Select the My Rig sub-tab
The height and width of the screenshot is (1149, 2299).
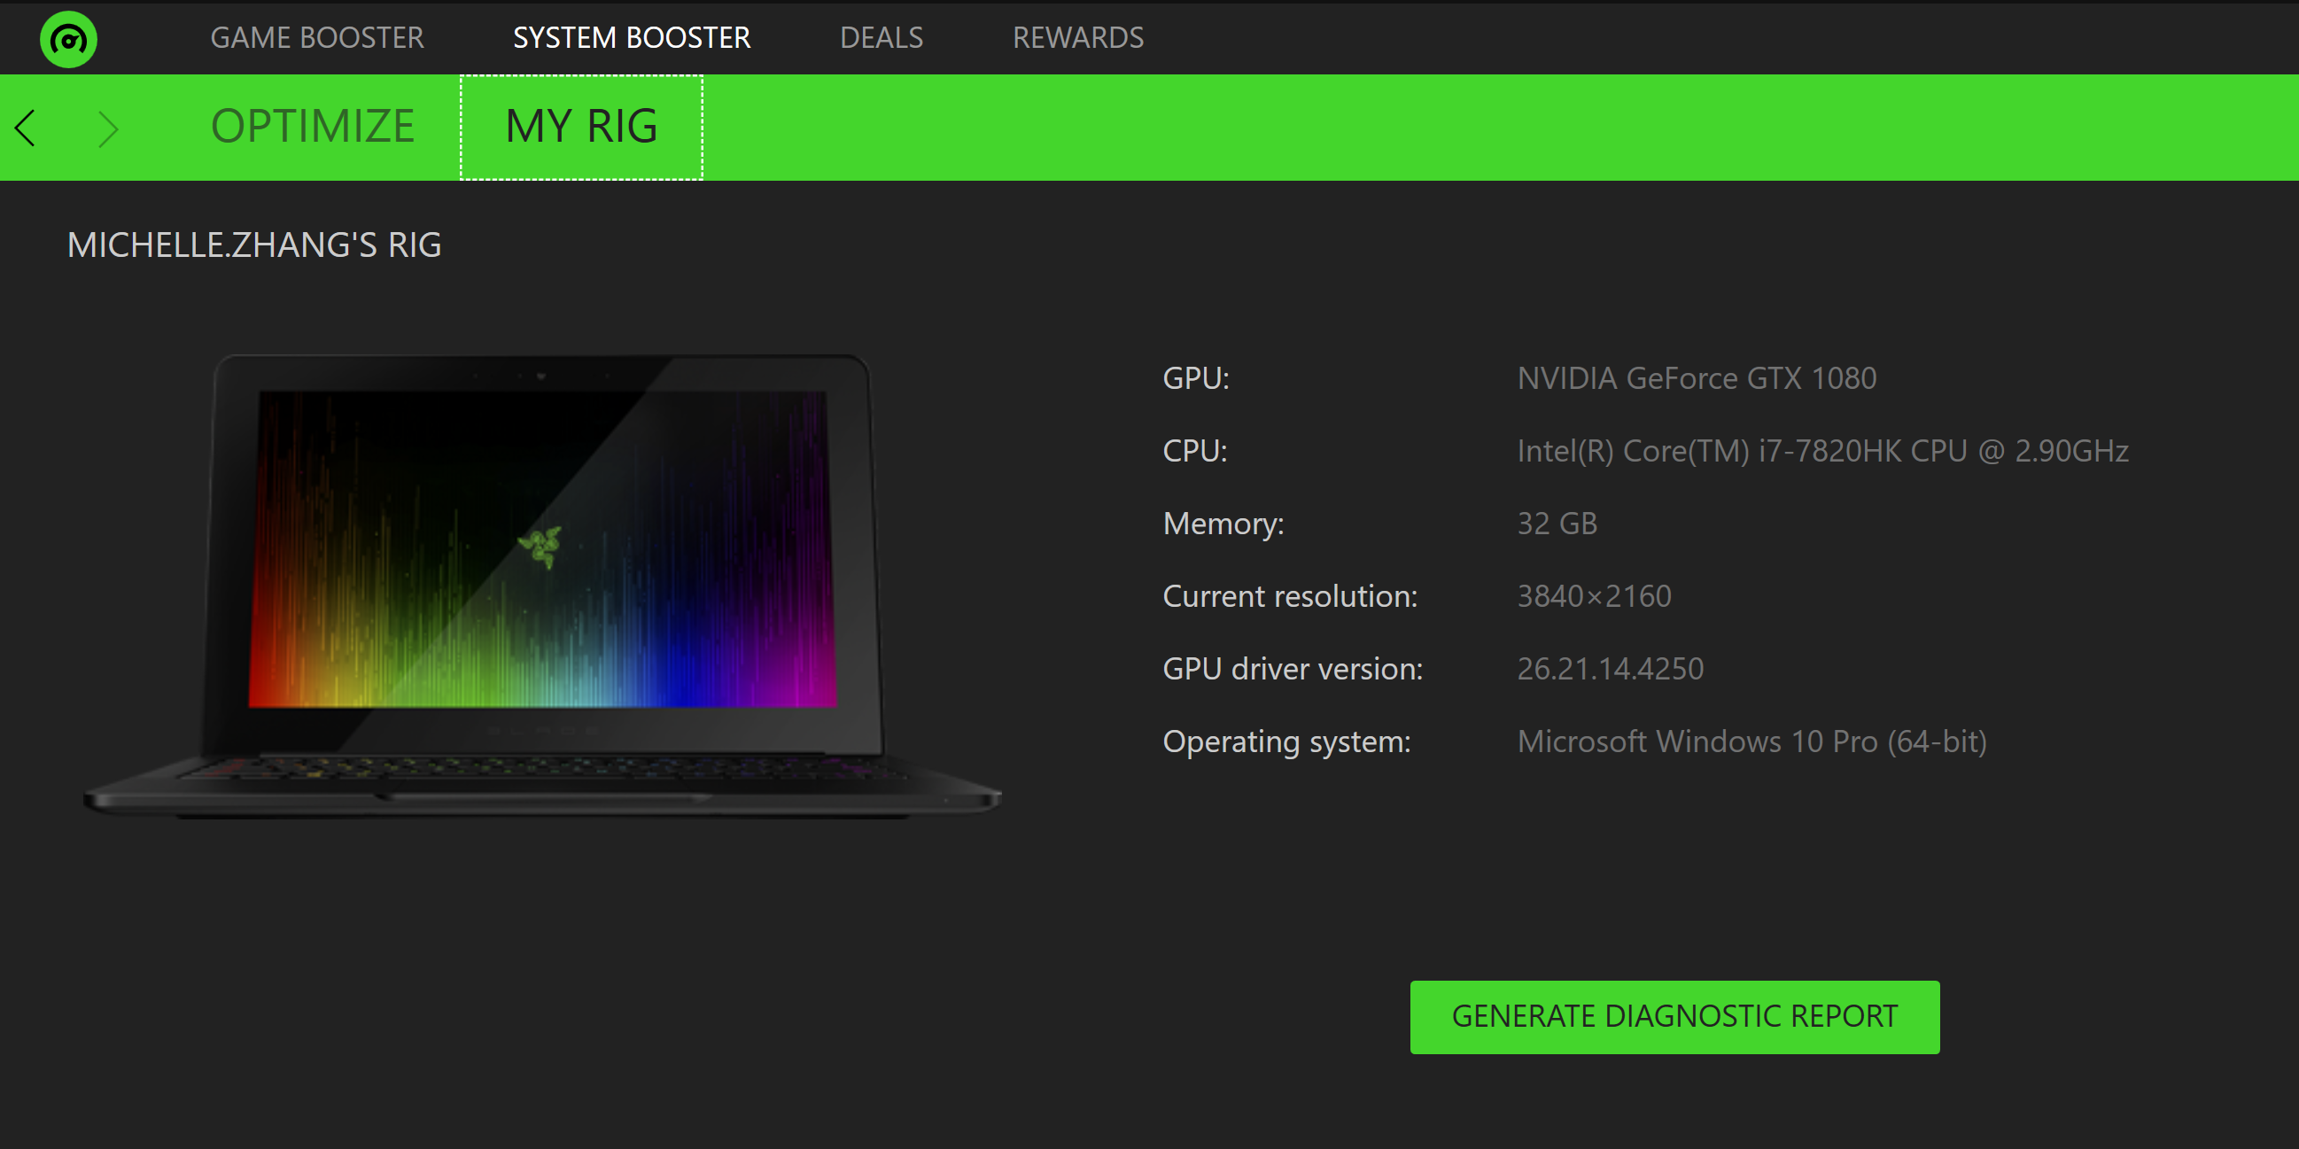coord(582,128)
